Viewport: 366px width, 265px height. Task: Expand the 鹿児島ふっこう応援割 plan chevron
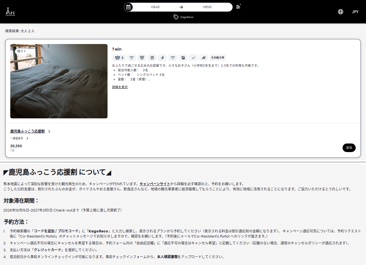[49, 131]
